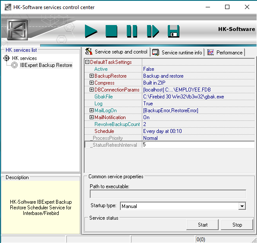Click the chart icon on Performance tab
257x243 pixels.
(x=210, y=53)
